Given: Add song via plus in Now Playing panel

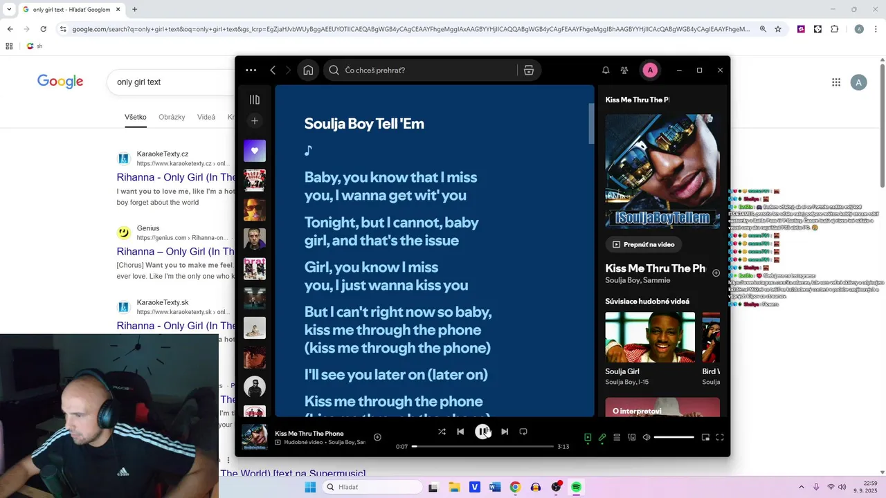Looking at the screenshot, I should pyautogui.click(x=716, y=273).
